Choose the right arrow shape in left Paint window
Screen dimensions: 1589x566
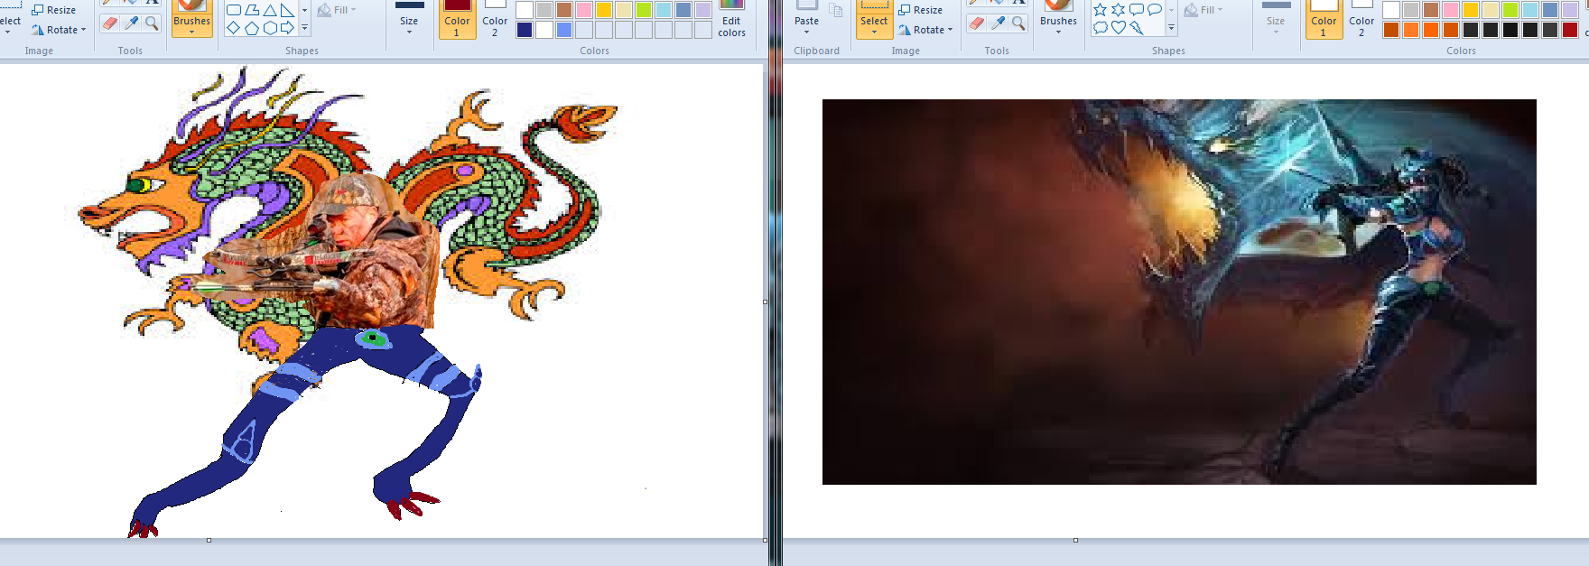pyautogui.click(x=287, y=28)
